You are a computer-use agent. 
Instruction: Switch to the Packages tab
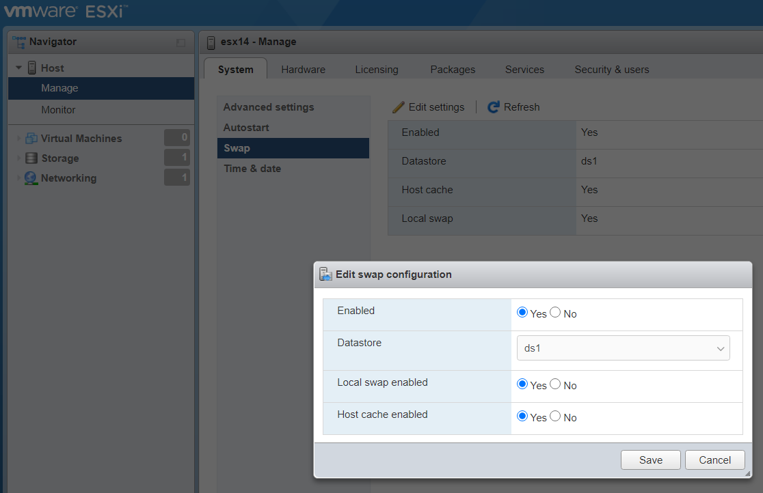[x=453, y=70]
